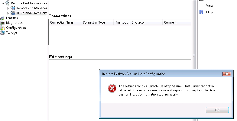Click the RD Session Host Configuration icon

(13, 13)
